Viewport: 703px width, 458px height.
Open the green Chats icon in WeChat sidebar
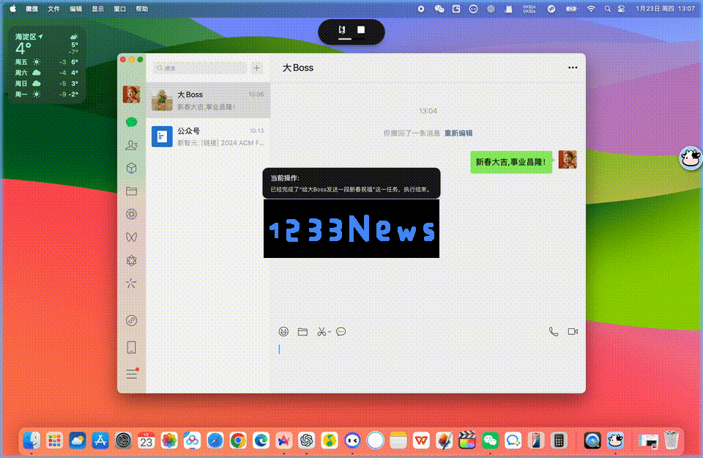pyautogui.click(x=131, y=122)
